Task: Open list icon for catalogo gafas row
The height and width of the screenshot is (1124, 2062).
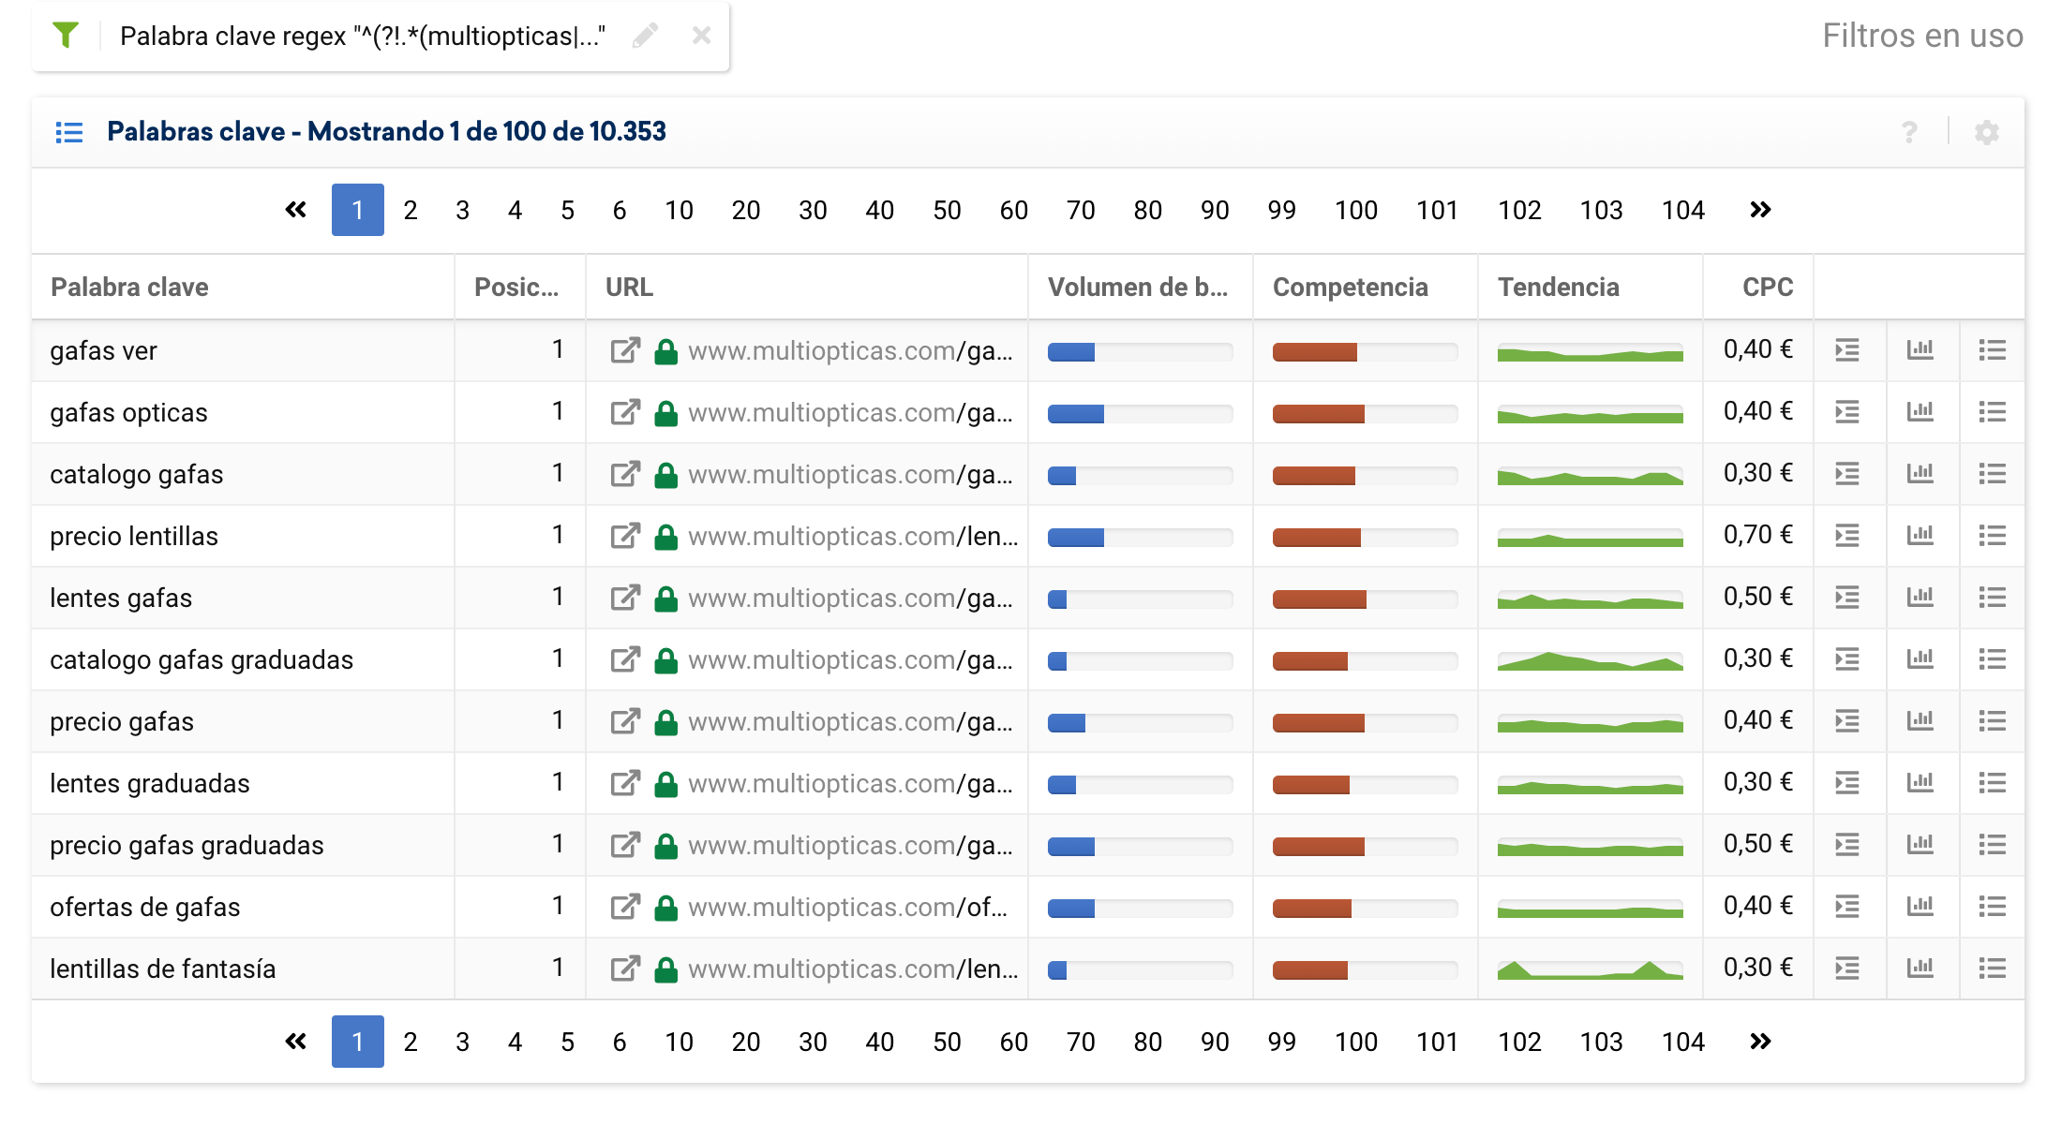Action: [x=1993, y=474]
